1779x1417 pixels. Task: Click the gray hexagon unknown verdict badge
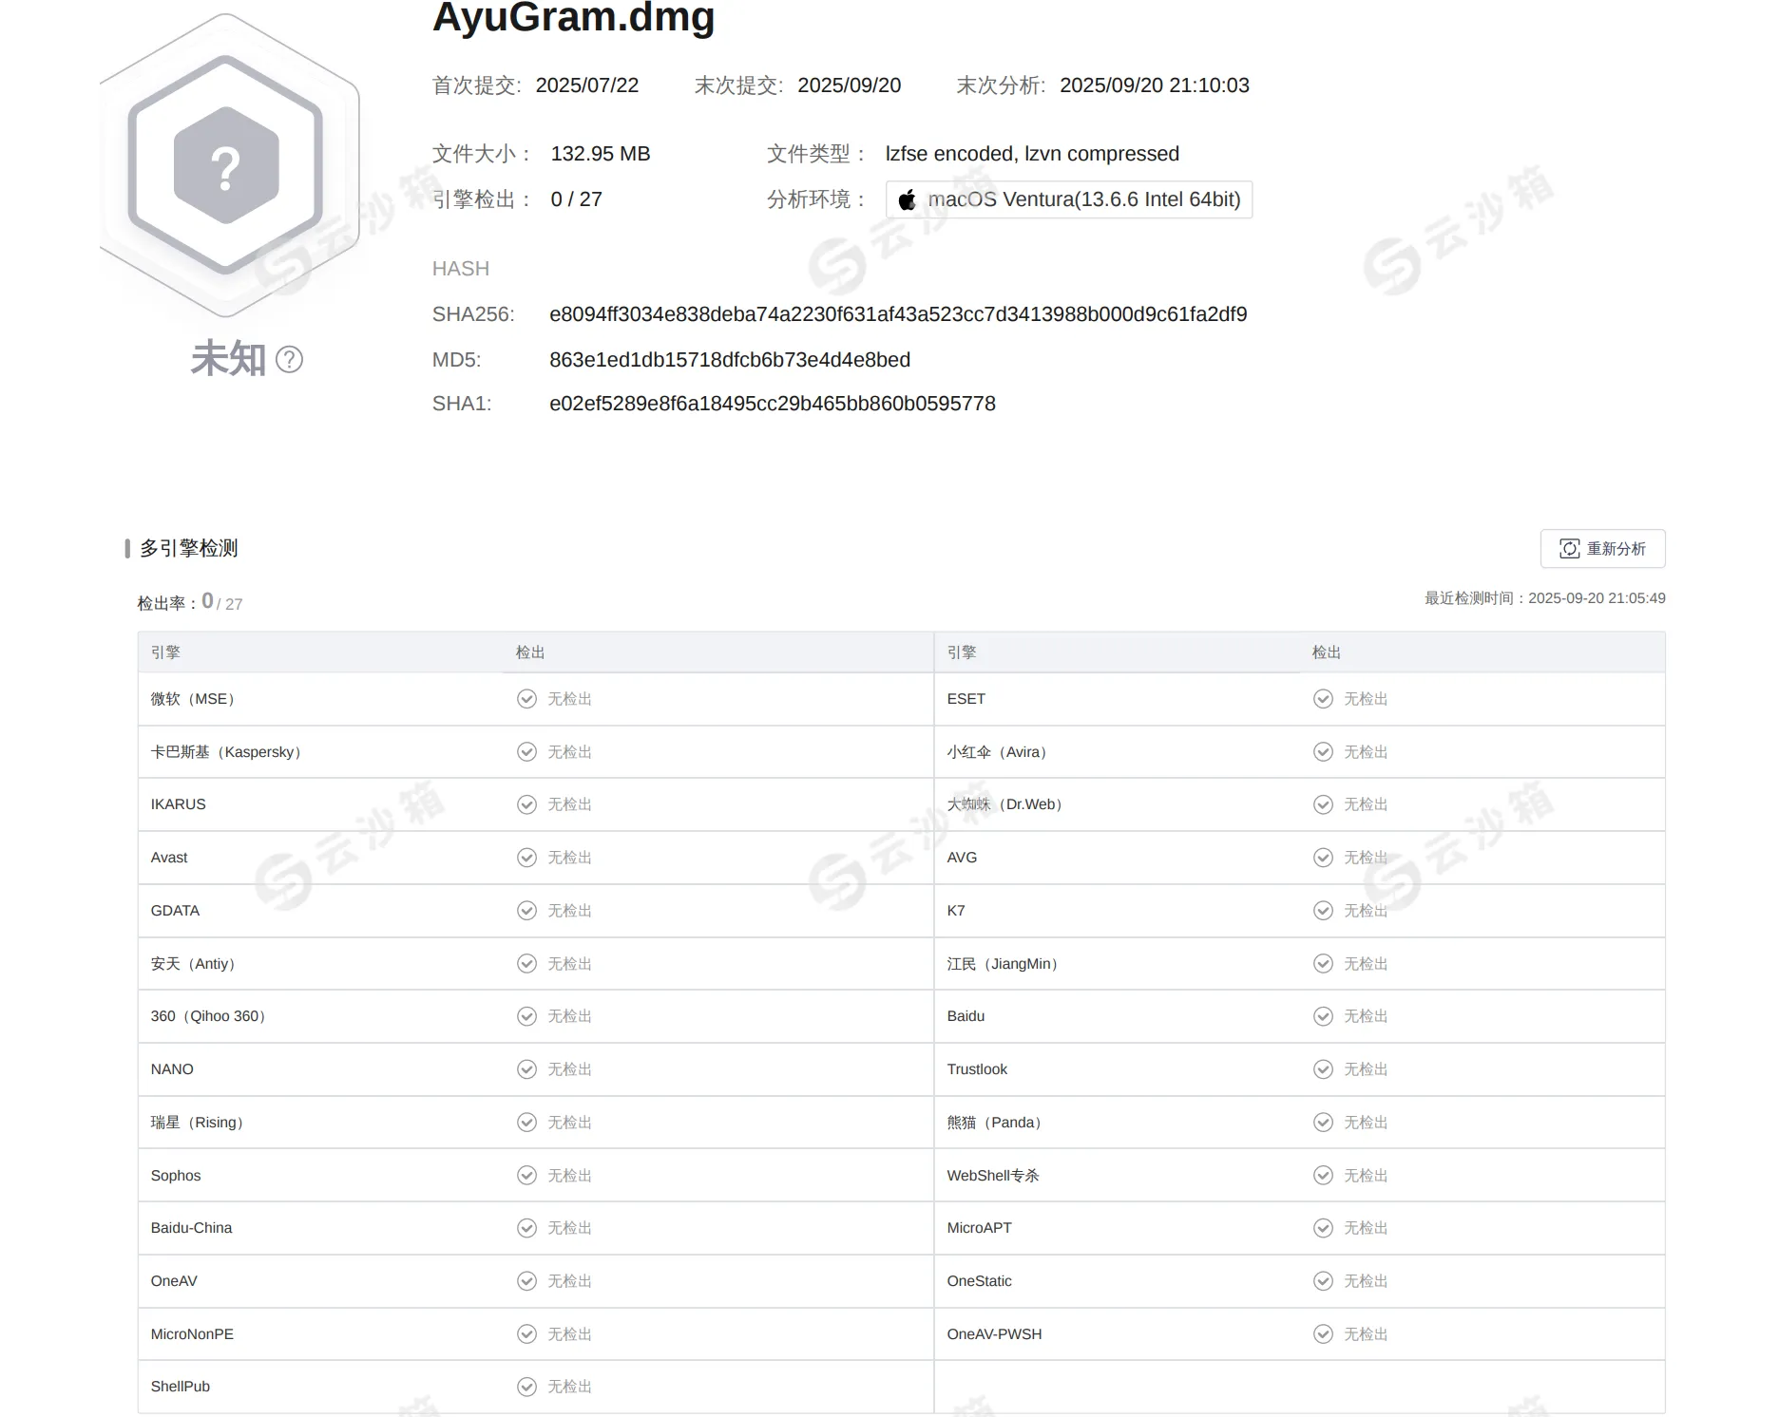[x=226, y=165]
